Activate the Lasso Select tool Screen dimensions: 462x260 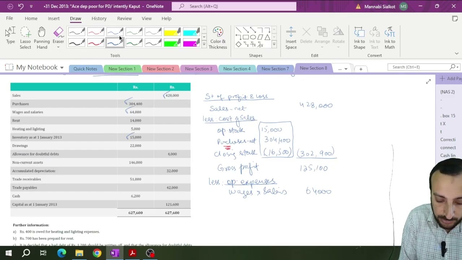click(25, 38)
